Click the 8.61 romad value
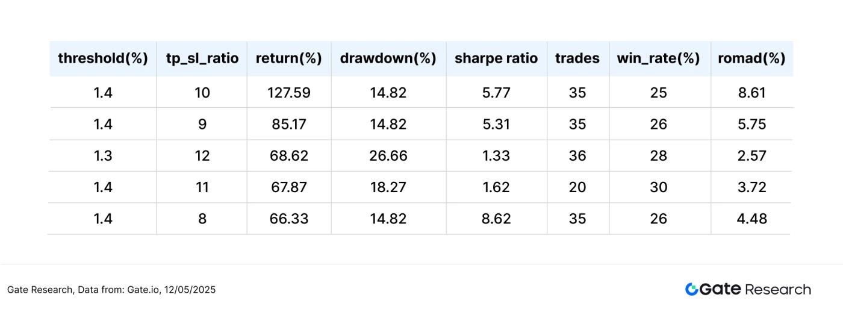 pos(751,93)
